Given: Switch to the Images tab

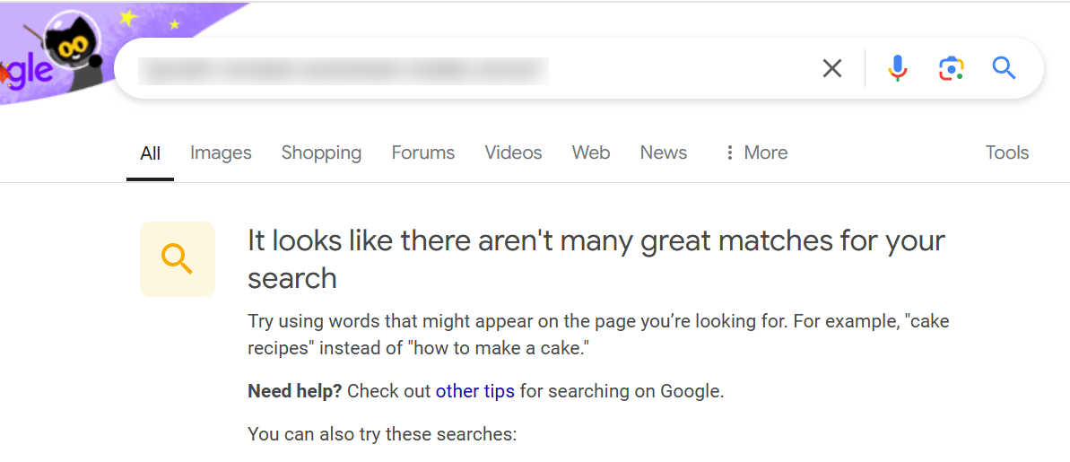Looking at the screenshot, I should click(221, 153).
